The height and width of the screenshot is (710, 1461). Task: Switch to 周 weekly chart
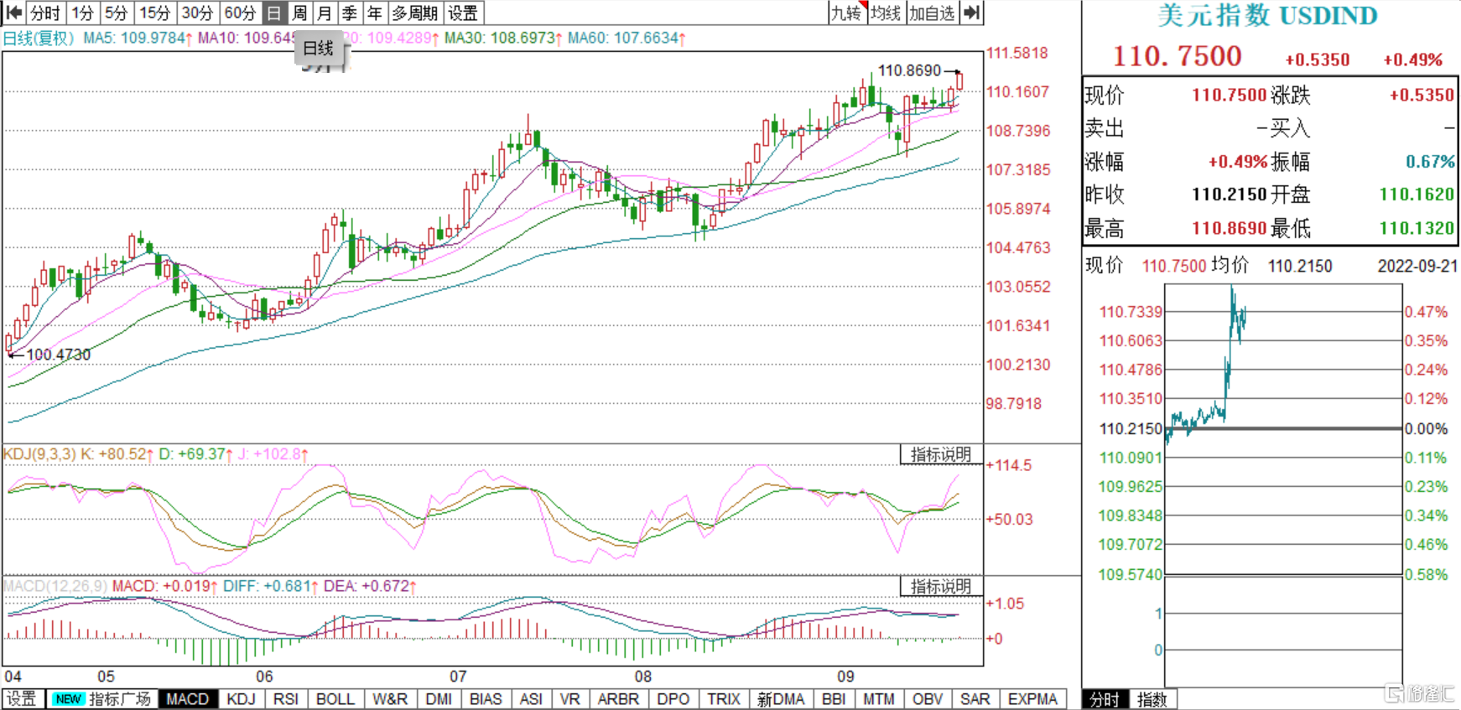point(299,13)
